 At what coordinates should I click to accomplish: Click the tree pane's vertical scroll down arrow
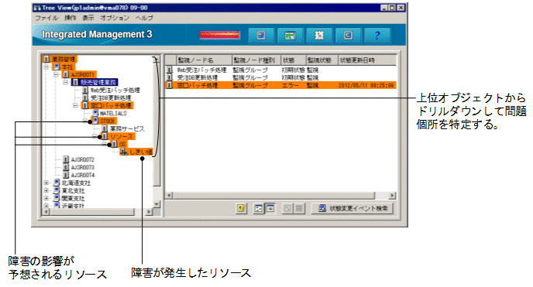[156, 204]
